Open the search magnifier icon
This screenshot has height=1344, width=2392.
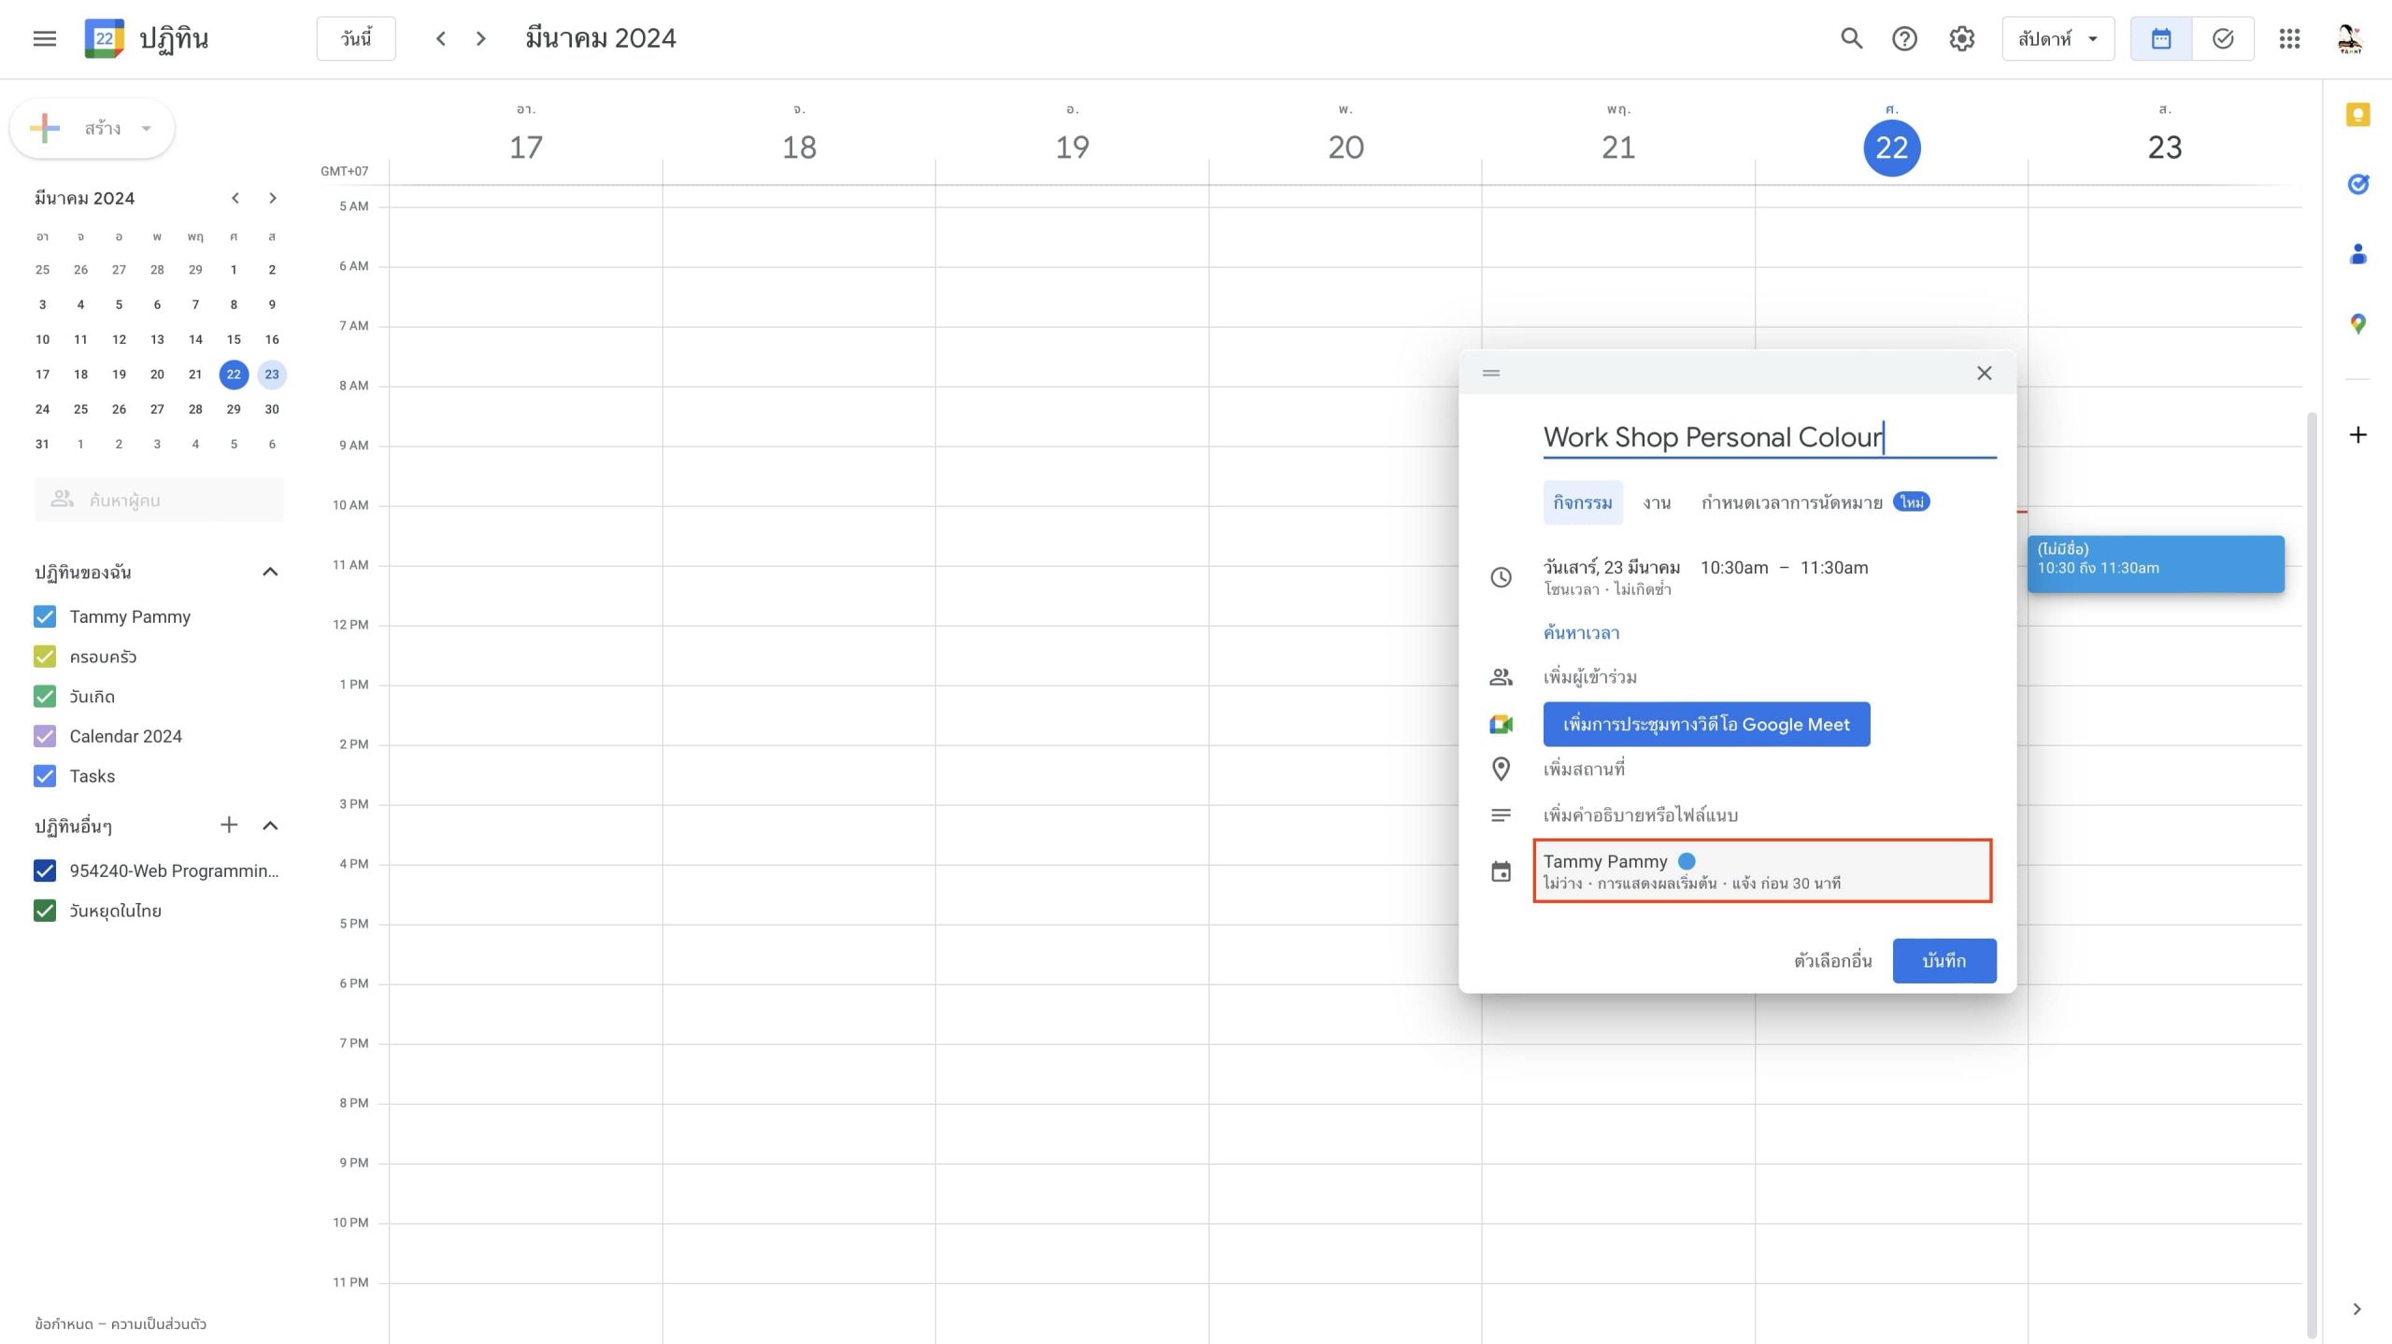1851,38
